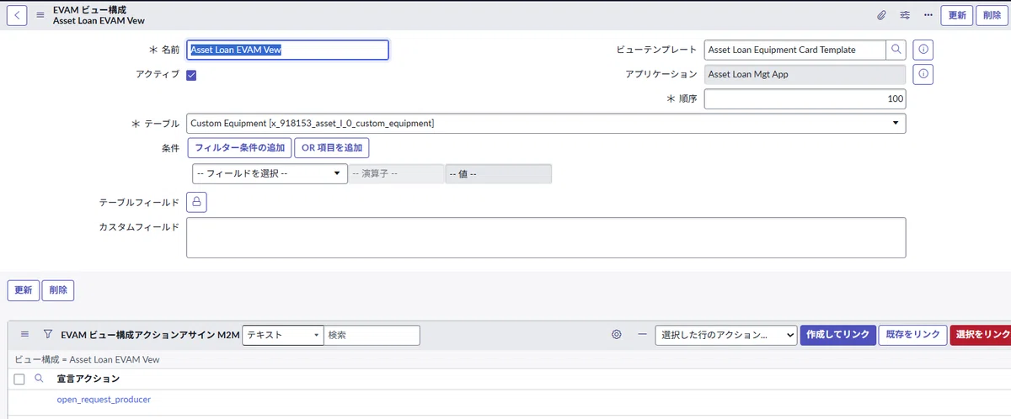The image size is (1011, 419).
Task: Click the red link selected button
Action: pos(981,335)
